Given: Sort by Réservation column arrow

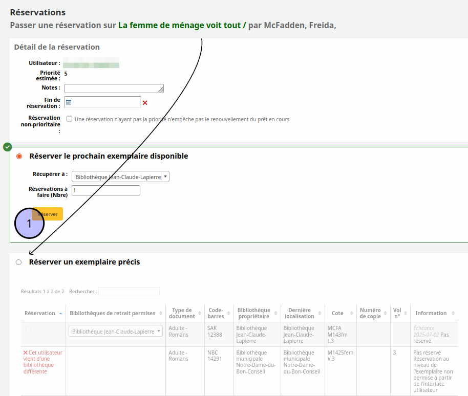Looking at the screenshot, I should [x=60, y=314].
